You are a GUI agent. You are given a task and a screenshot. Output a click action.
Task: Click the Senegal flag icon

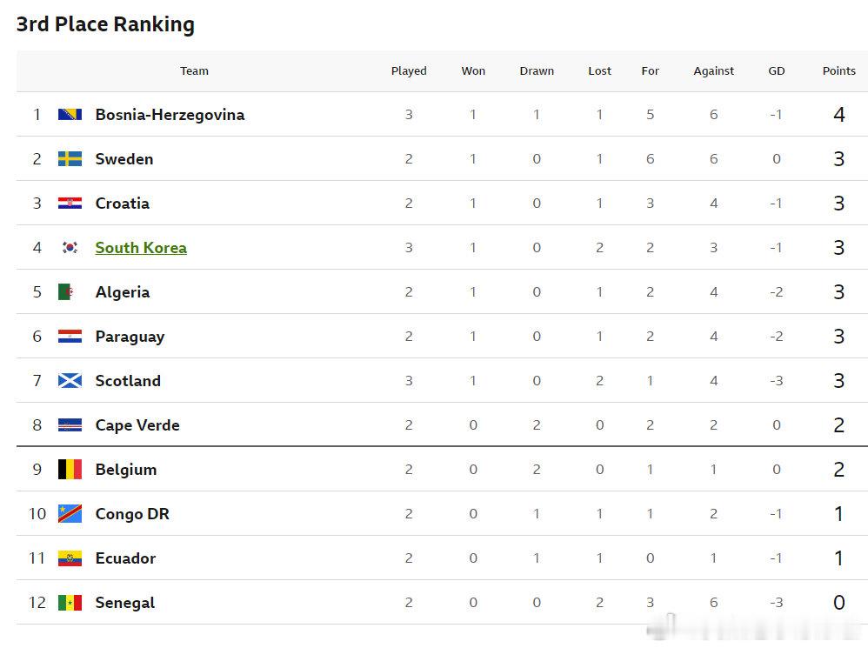[70, 603]
